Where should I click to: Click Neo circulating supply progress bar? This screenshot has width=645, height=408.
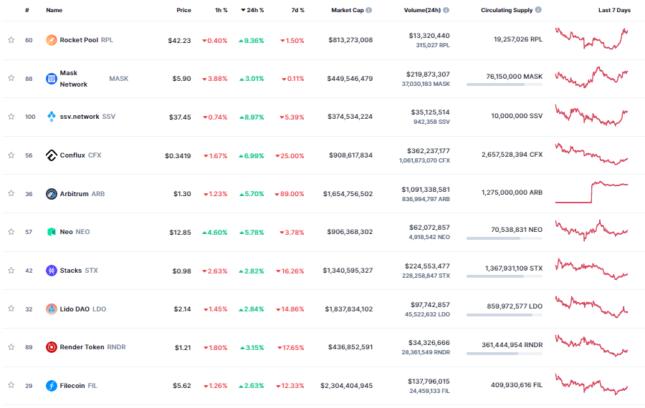505,238
